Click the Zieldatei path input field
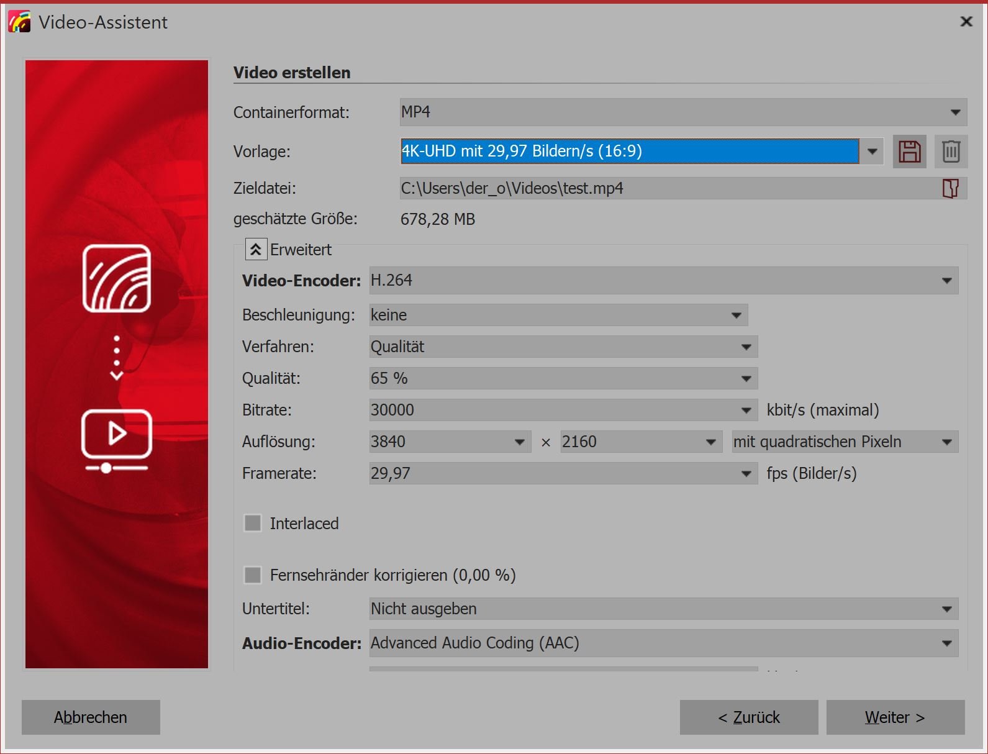Image resolution: width=988 pixels, height=754 pixels. (668, 188)
